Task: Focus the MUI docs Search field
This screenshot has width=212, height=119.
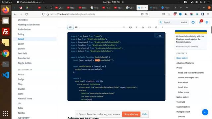Action: (173, 22)
